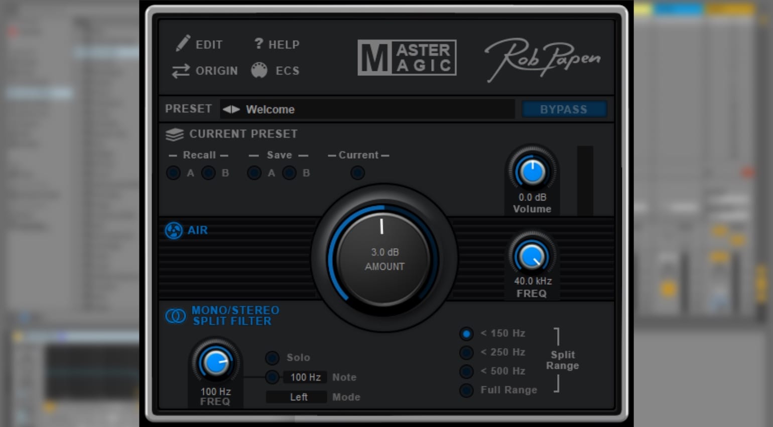Screen dimensions: 773x427
Task: Click the Master Magic logo
Action: [407, 58]
